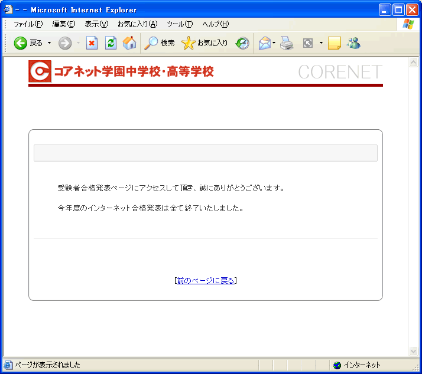Click the CORENET header text
The width and height of the screenshot is (422, 374).
[x=340, y=72]
